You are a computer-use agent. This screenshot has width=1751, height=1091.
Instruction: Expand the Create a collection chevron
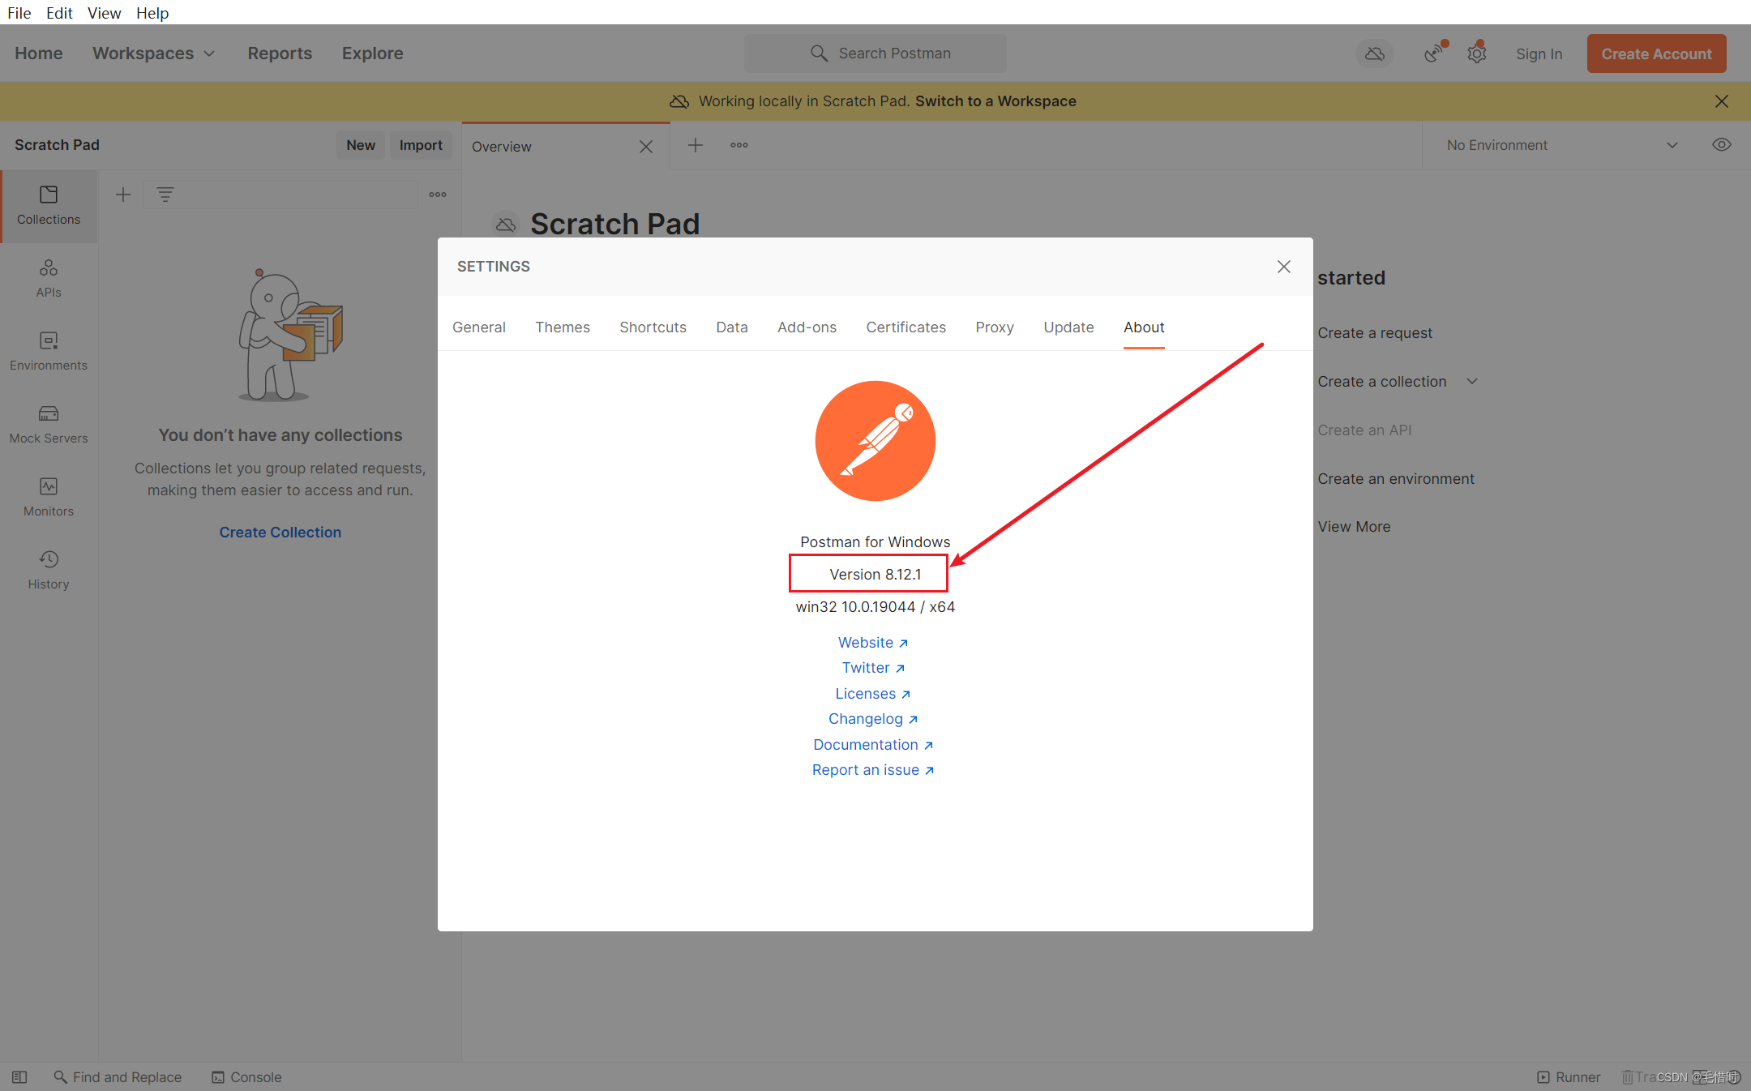[1472, 381]
